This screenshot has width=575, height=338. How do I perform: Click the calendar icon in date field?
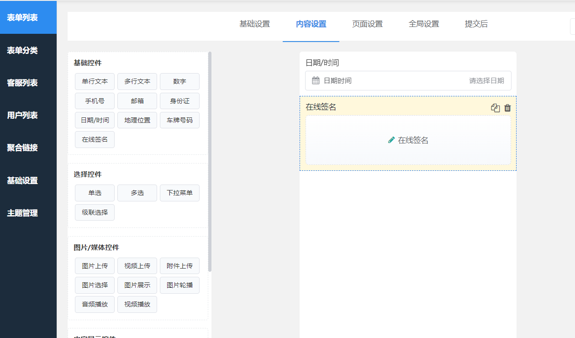[x=316, y=81]
